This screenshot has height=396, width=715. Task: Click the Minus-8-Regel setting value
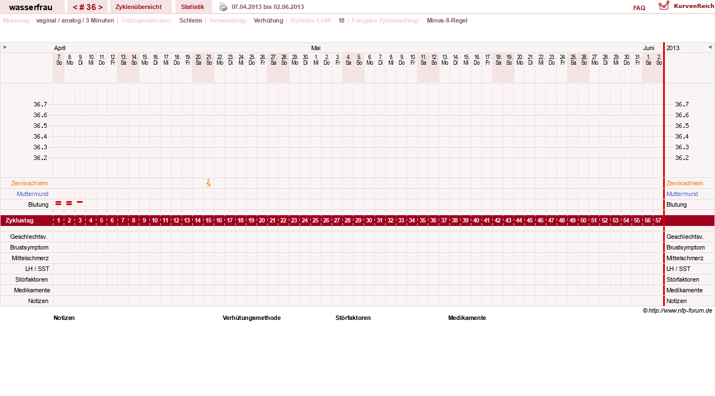click(x=447, y=20)
